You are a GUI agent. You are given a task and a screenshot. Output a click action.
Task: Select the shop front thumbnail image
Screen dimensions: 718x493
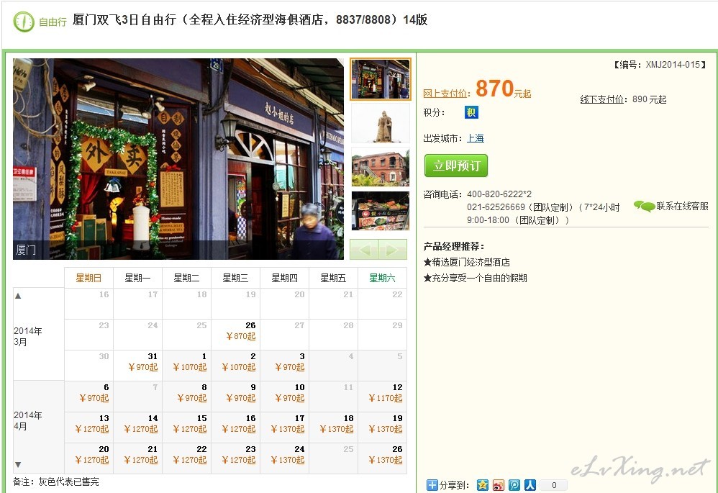[381, 78]
